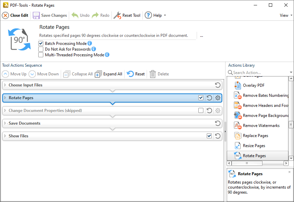Enable Multi-Threaded Processing Mode

(x=41, y=55)
